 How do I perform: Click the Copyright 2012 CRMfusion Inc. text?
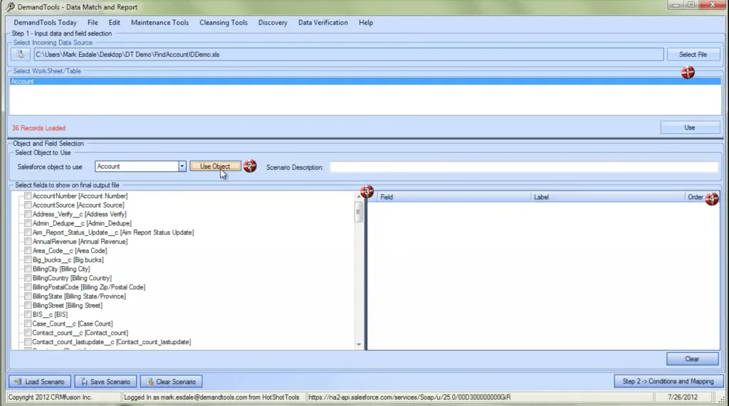pos(51,397)
